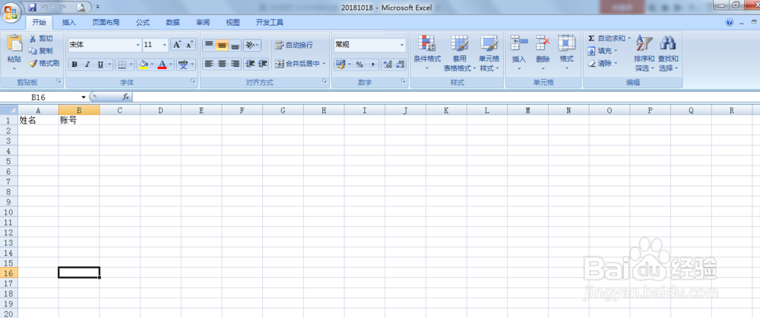Click Wrap Text (自动换行)
The width and height of the screenshot is (760, 318).
coord(293,45)
